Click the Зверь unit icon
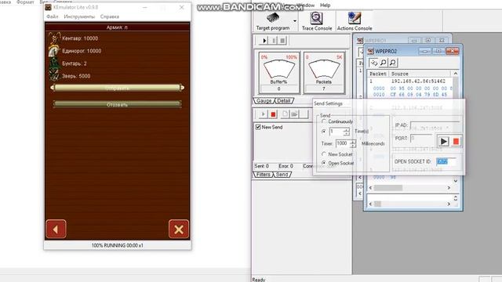This screenshot has width=502, height=282. tap(54, 75)
